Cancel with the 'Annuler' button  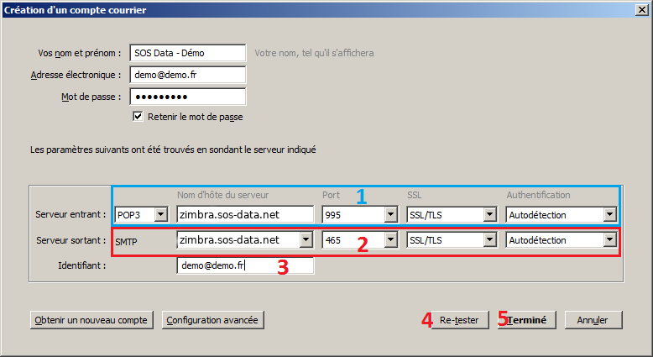tap(593, 320)
